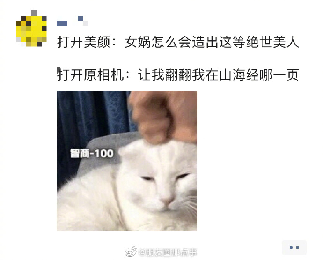Click the small dark mark before 打开原相机
Image resolution: width=323 pixels, height=260 pixels.
[59, 70]
